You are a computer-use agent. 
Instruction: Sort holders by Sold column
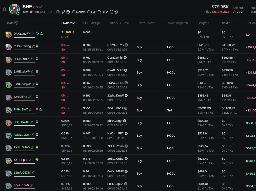click(x=226, y=23)
